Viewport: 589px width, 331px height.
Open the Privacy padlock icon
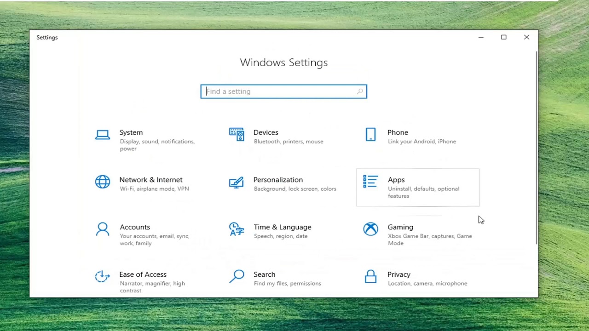pyautogui.click(x=370, y=276)
